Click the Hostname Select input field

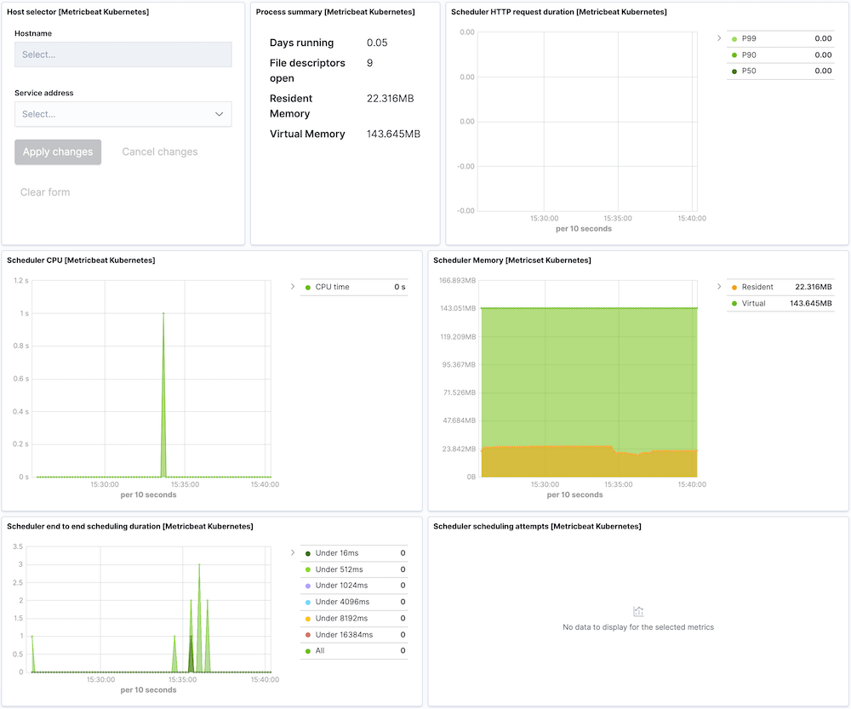click(x=123, y=54)
